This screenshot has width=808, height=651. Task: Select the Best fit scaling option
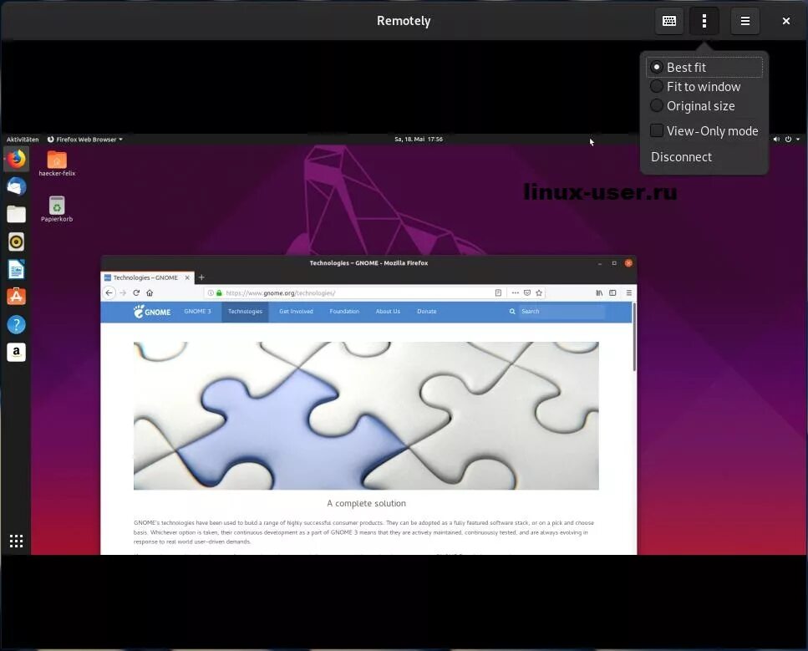704,68
